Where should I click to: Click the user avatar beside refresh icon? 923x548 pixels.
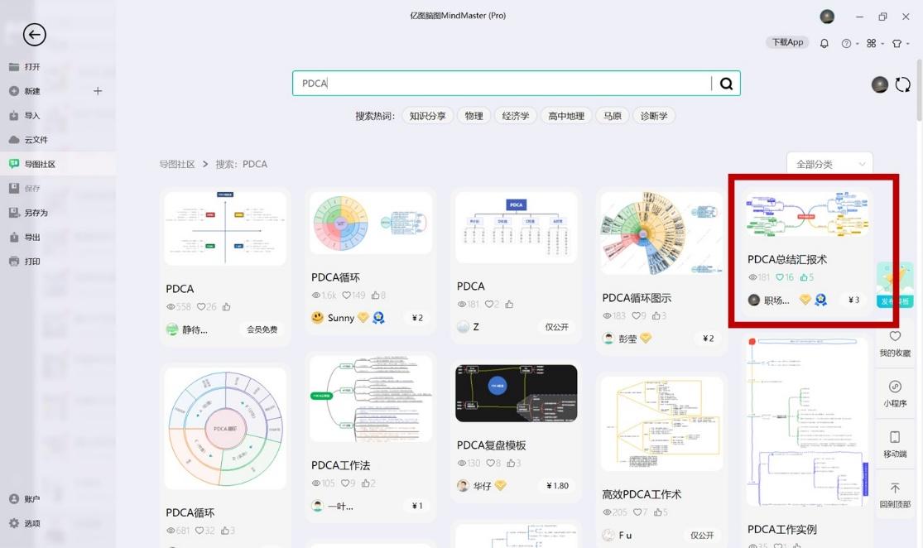click(x=879, y=84)
